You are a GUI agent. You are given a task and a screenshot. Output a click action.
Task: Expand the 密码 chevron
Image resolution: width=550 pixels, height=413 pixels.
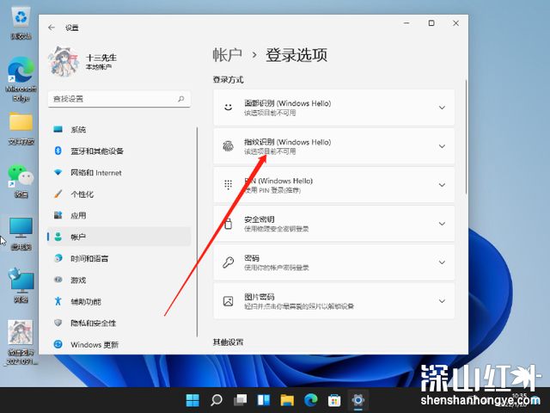point(442,262)
